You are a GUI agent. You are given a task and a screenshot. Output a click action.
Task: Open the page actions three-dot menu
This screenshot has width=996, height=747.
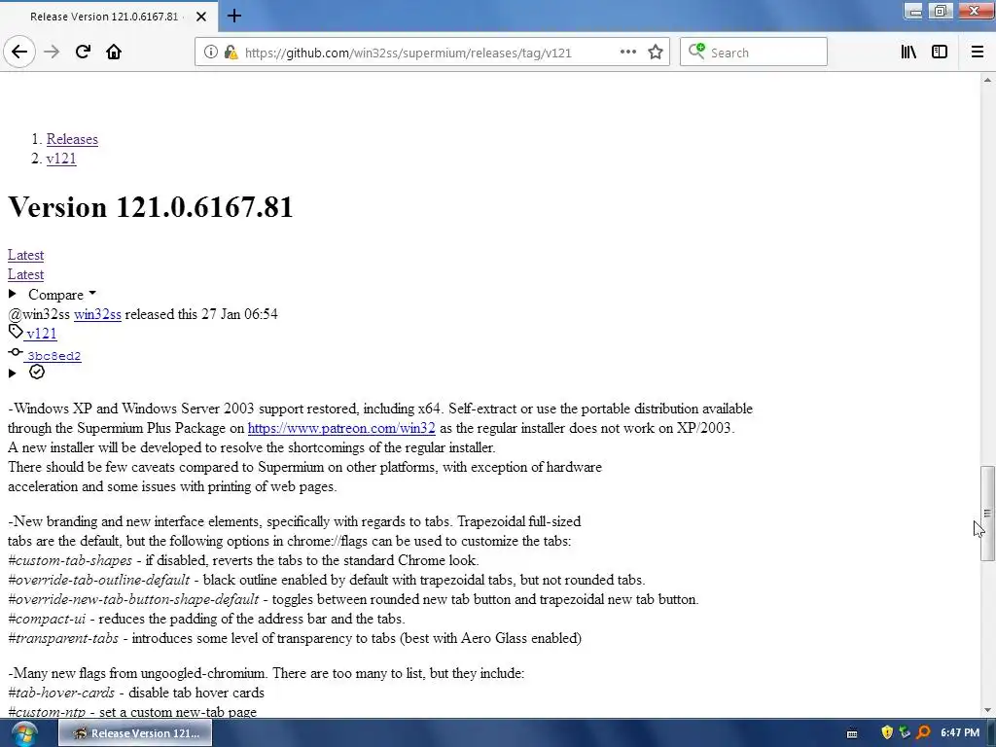tap(627, 53)
